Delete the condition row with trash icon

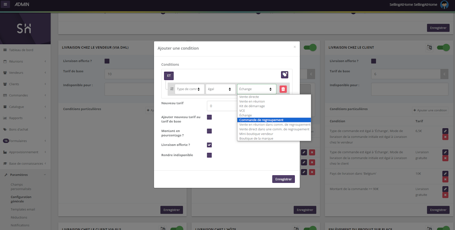(x=283, y=89)
